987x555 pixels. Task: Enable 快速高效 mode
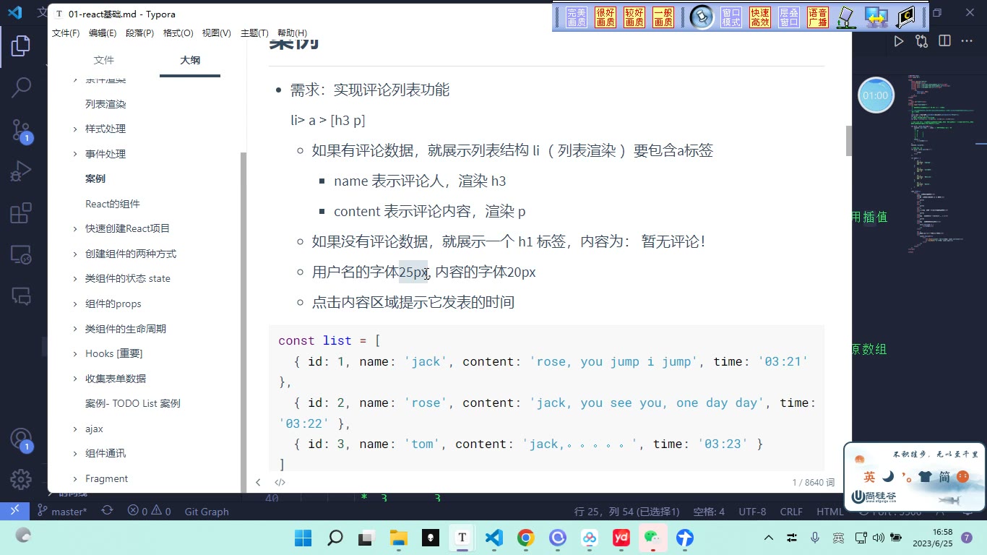tap(760, 17)
